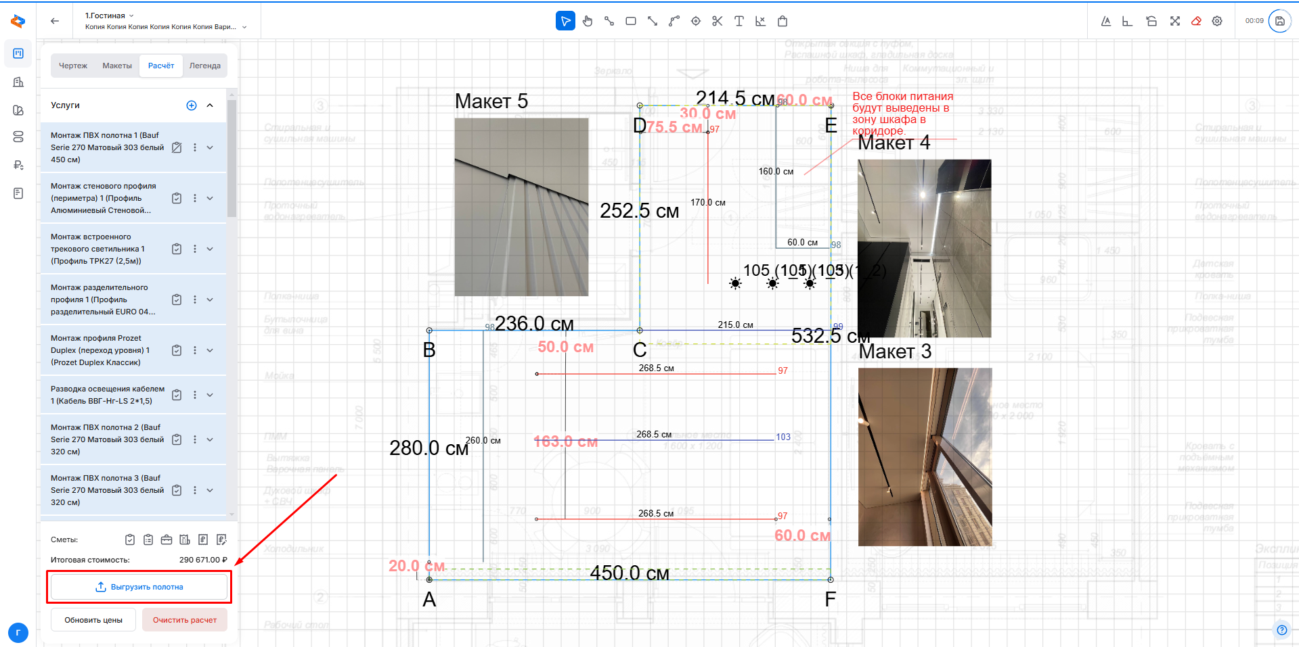
Task: Select the rectangle drawing tool
Action: (630, 21)
